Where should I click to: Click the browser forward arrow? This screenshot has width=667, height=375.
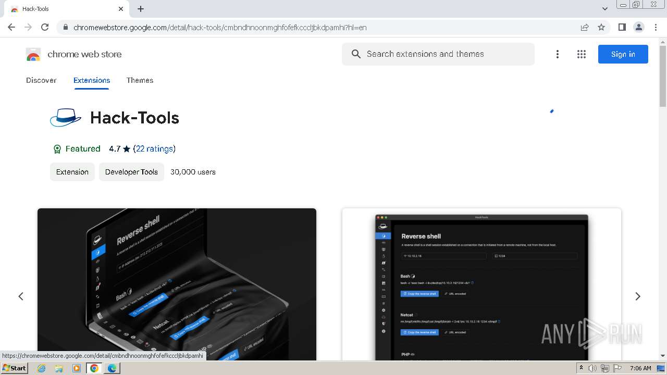coord(28,27)
